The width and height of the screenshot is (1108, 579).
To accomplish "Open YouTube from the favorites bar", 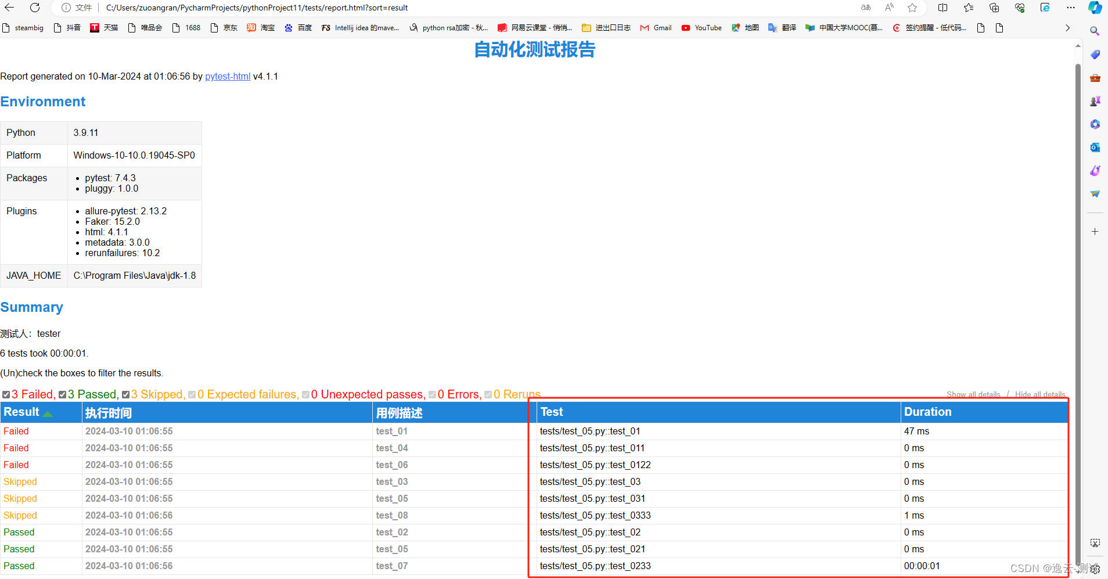I will tap(701, 27).
